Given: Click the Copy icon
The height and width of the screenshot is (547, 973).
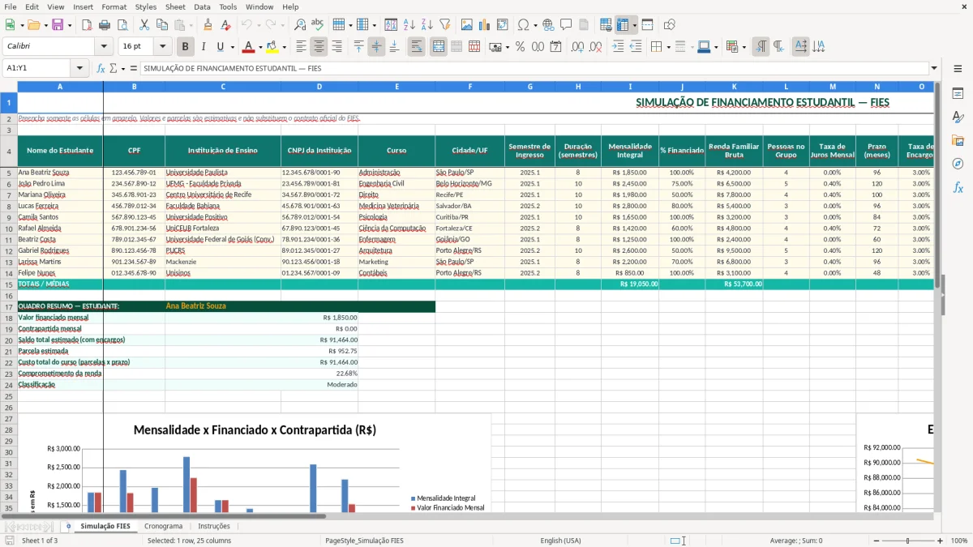Looking at the screenshot, I should [162, 25].
